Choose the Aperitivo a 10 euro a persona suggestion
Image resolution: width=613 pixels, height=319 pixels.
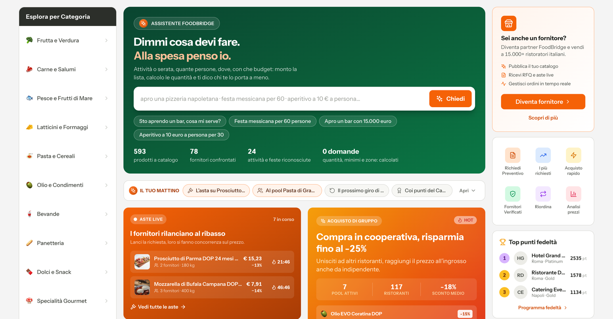181,135
